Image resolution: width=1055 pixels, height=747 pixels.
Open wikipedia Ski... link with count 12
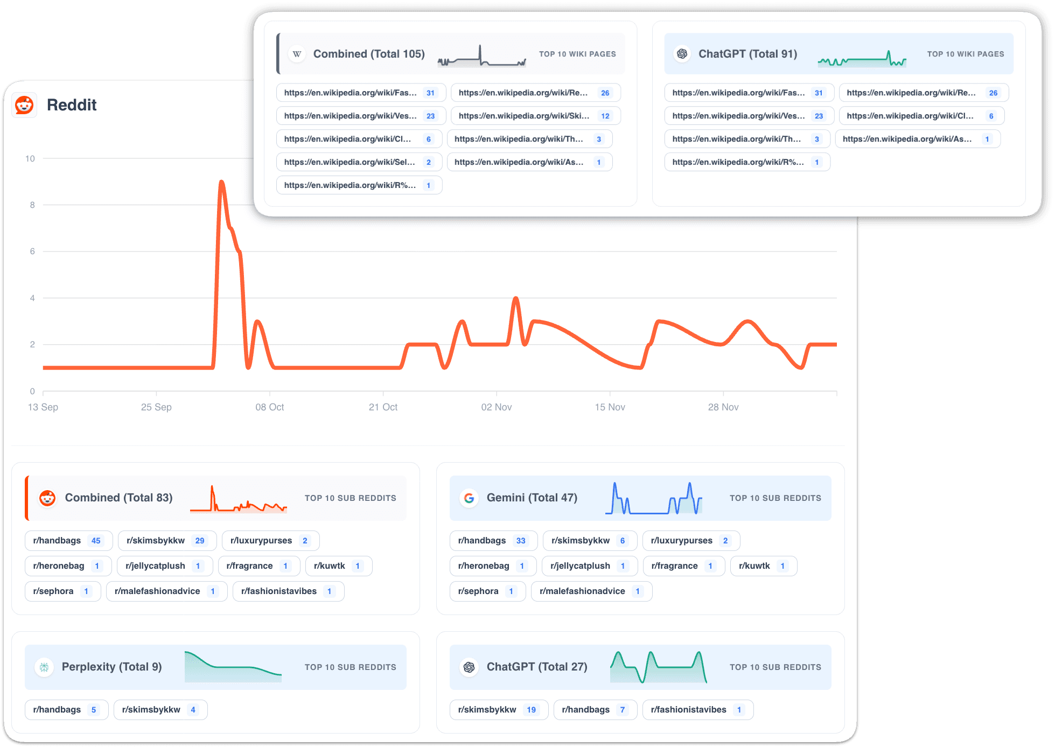[x=535, y=116]
